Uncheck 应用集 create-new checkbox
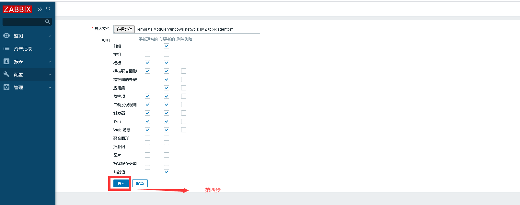The image size is (520, 205). pyautogui.click(x=167, y=88)
